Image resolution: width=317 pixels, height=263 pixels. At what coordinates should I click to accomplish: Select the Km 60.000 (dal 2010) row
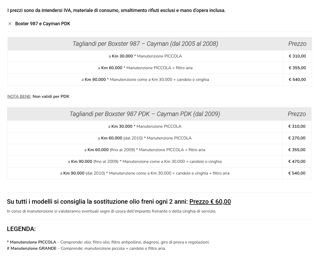tap(145, 138)
